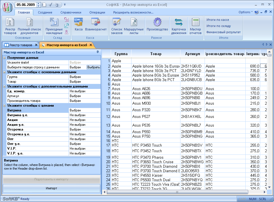Click the article cell "2K50PNBDU"
The width and height of the screenshot is (274, 202).
(193, 89)
